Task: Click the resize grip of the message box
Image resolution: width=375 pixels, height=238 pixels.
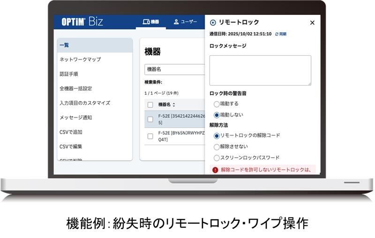Action: (x=309, y=84)
